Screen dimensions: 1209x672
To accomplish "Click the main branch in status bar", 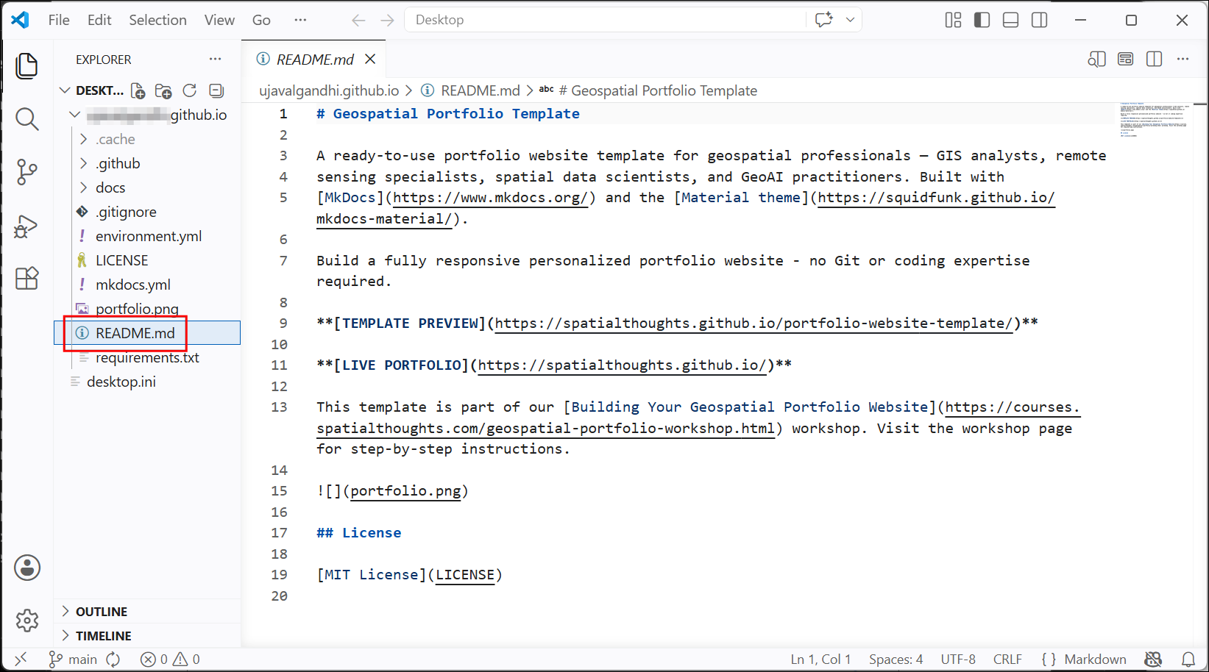I will click(73, 660).
